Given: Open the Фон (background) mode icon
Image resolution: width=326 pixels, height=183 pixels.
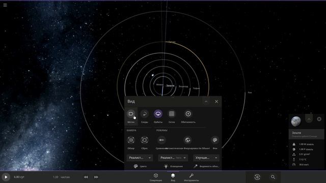Looking at the screenshot, I should click(215, 140).
